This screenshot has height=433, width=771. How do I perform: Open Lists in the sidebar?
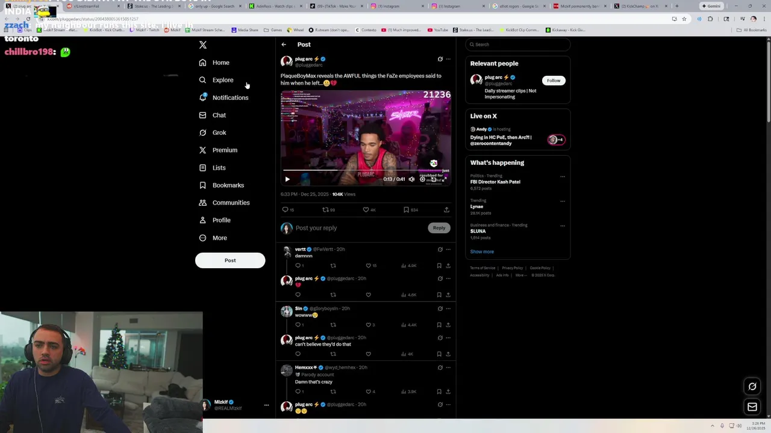click(x=211, y=168)
